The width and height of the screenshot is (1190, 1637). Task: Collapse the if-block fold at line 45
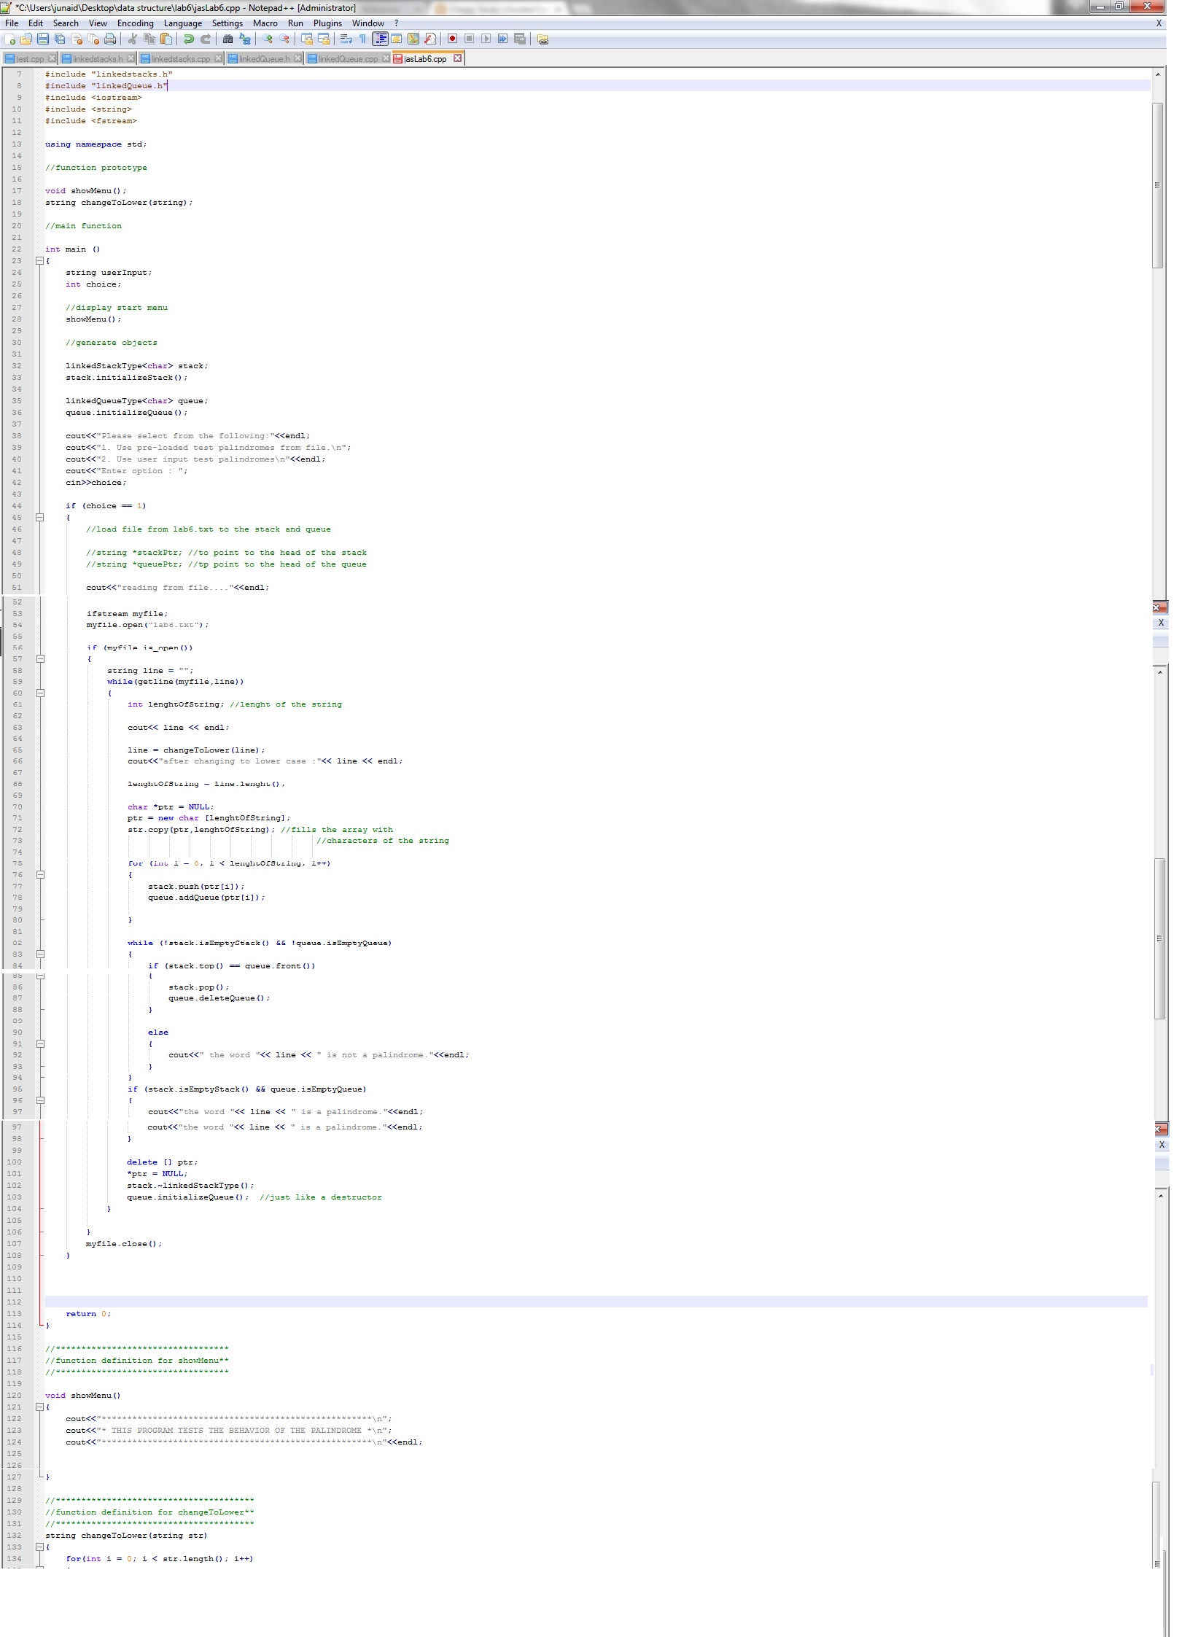click(40, 518)
